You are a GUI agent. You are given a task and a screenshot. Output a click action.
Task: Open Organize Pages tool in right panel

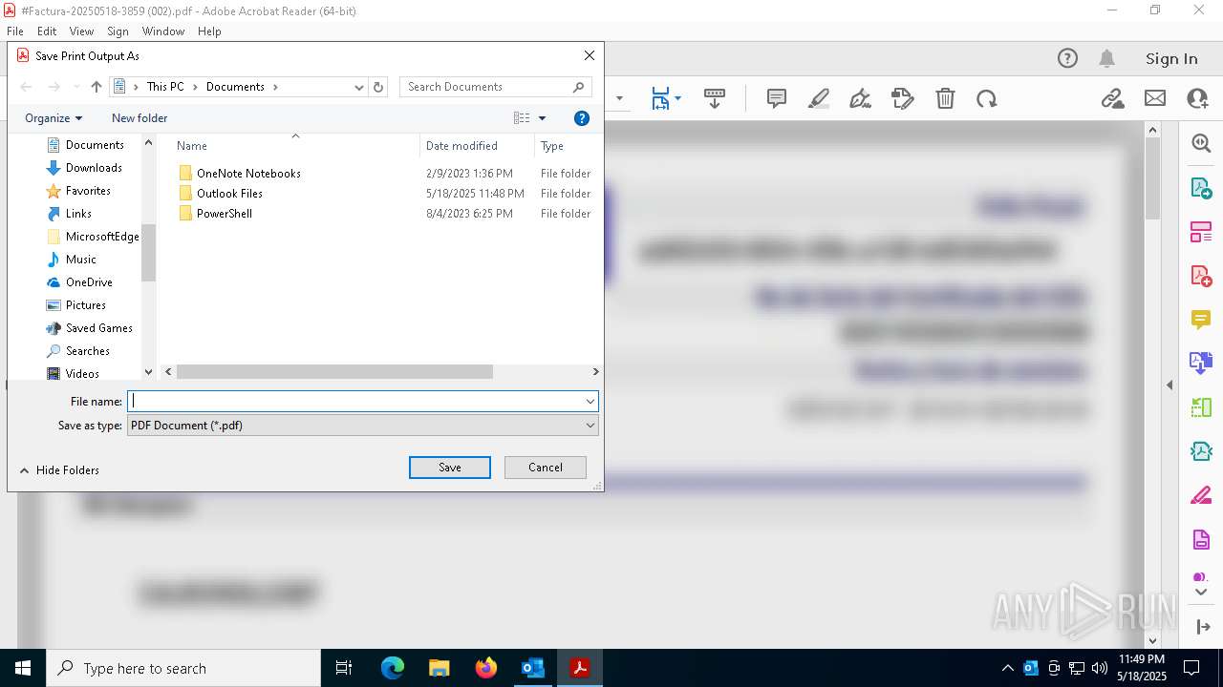pos(1201,232)
